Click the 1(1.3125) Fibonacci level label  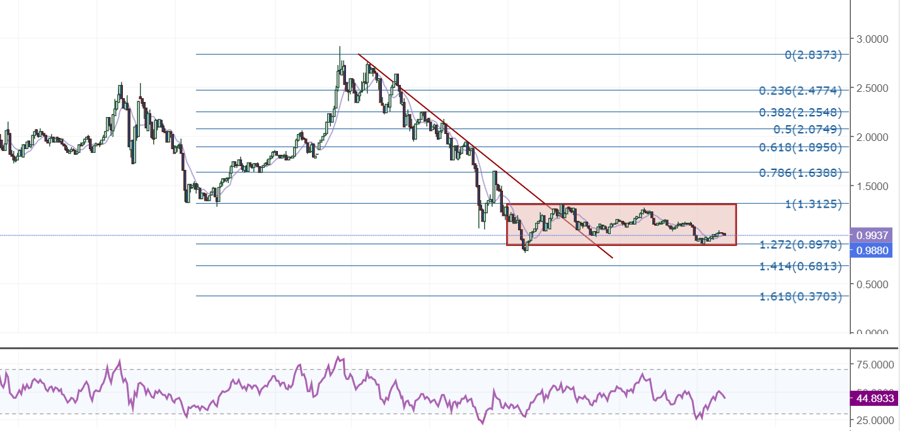point(813,204)
